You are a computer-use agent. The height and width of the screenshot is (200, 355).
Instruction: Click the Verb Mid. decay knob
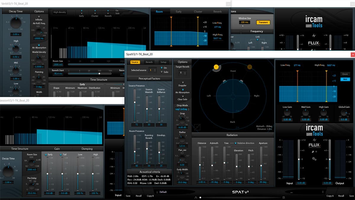[x=16, y=71]
